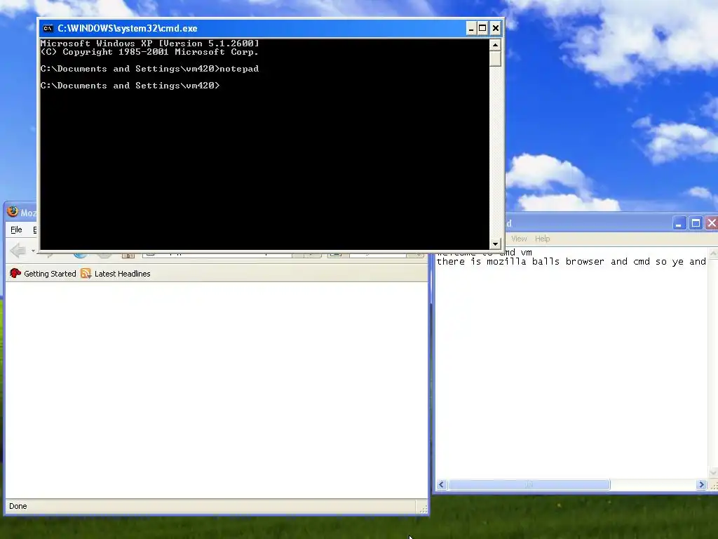Close the cmd.exe window
The image size is (718, 539).
(496, 28)
